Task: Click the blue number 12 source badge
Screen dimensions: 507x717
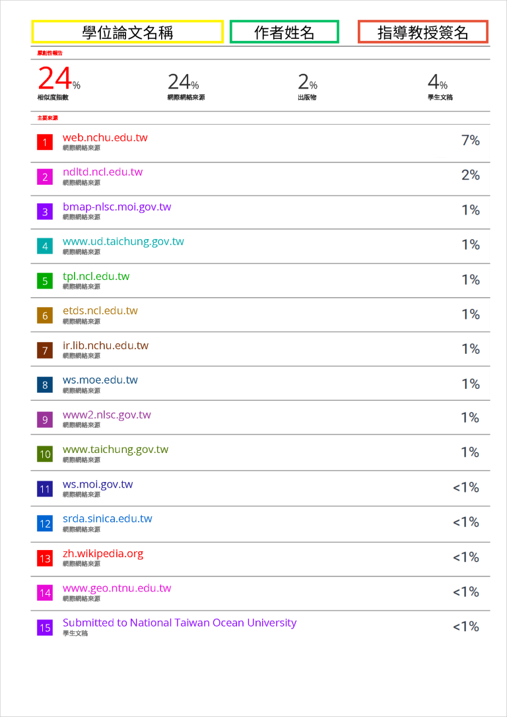Action: (x=45, y=524)
